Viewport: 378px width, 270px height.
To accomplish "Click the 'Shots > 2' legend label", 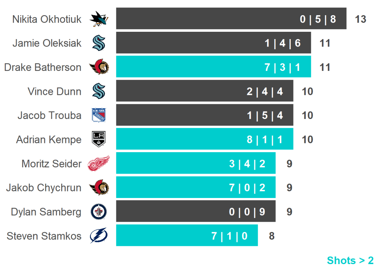I will click(x=350, y=260).
